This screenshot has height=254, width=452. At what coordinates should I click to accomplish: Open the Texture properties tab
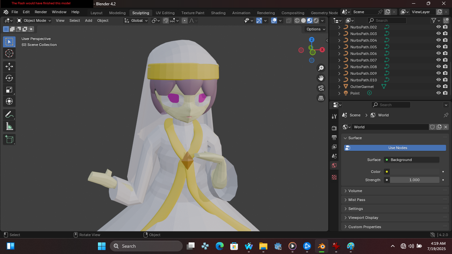click(x=334, y=177)
